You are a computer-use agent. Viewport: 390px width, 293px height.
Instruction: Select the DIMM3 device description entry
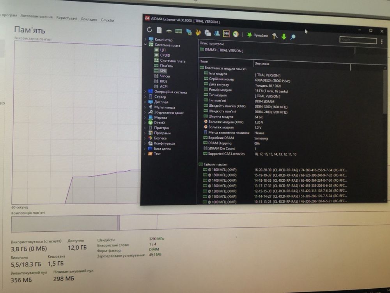pos(222,50)
